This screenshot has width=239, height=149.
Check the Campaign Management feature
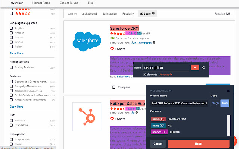click(11, 86)
